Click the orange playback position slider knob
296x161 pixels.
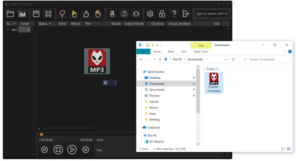[41, 135]
